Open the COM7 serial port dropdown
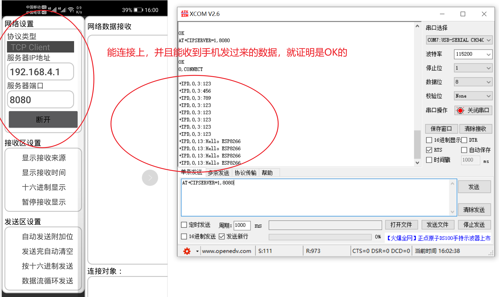This screenshot has height=297, width=499. point(459,40)
